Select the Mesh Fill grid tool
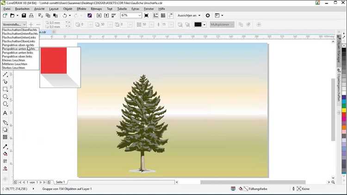 [x=5, y=161]
